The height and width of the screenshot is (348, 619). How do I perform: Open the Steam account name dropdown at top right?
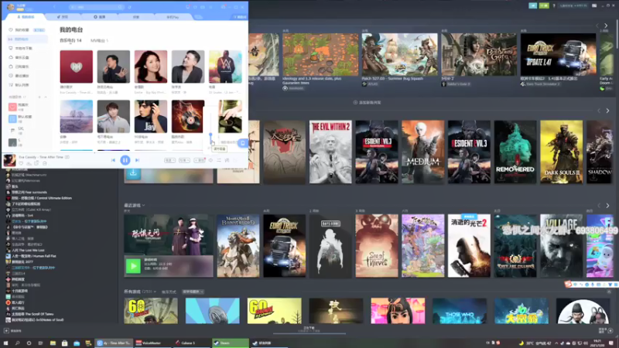tap(573, 6)
